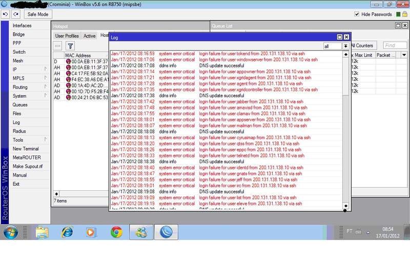Screen dimensions: 410x264
Task: Open New Terminal
Action: 26,149
